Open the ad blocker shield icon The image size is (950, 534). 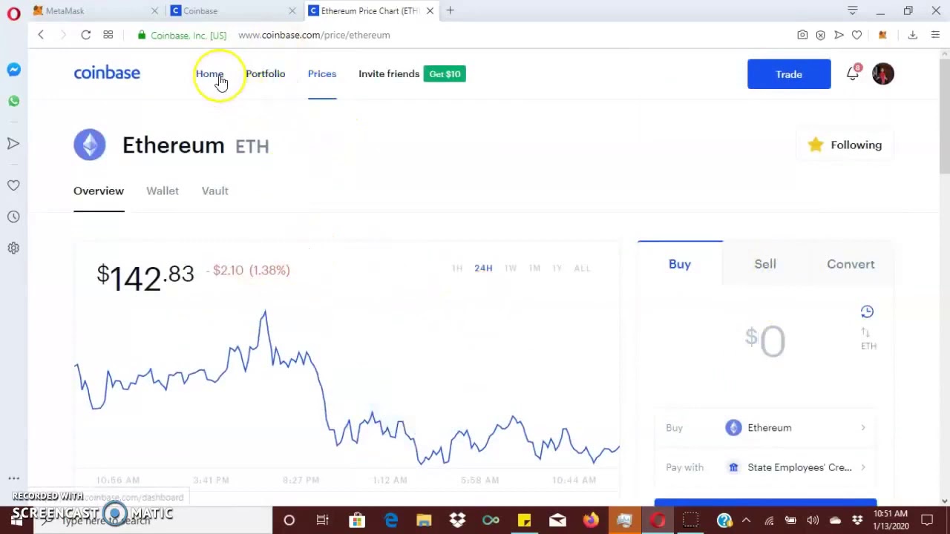coord(820,35)
